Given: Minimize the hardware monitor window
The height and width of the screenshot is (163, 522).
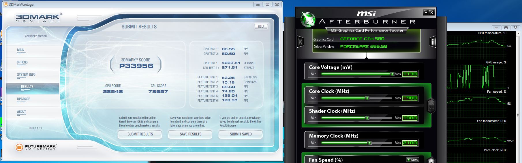Looking at the screenshot, I should (496, 28).
